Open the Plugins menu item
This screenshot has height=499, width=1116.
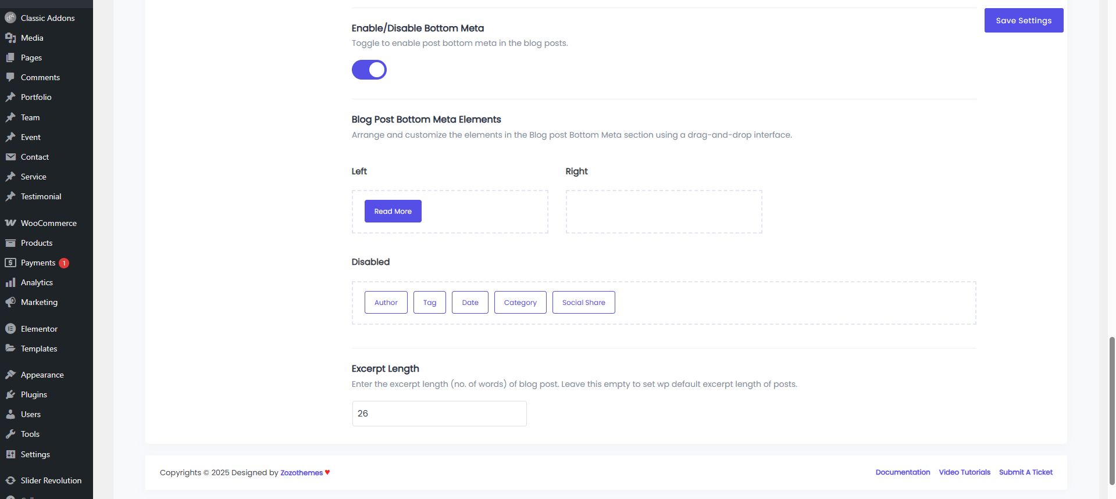(x=34, y=394)
